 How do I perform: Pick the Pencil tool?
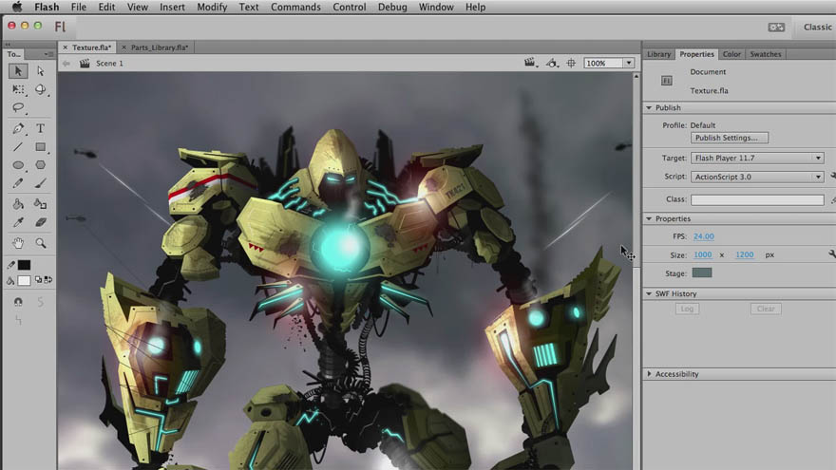pyautogui.click(x=18, y=183)
